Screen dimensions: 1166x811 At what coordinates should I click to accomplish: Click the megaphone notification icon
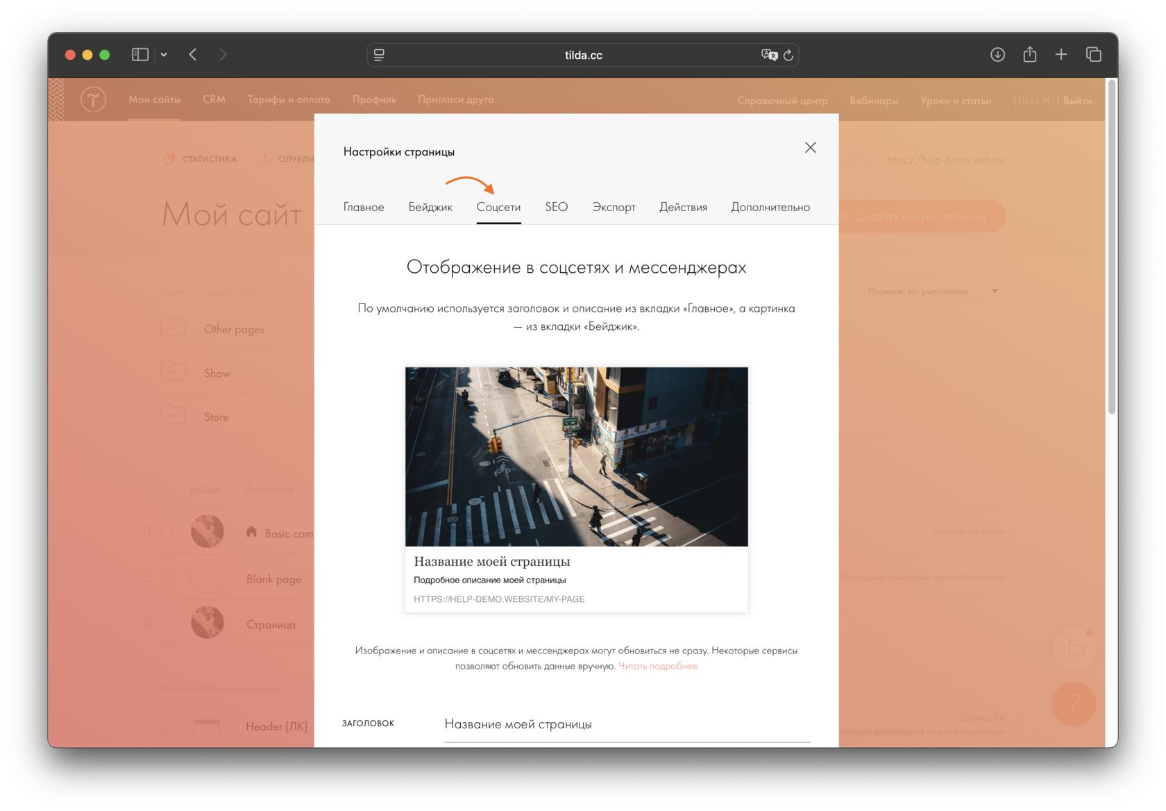click(1074, 649)
